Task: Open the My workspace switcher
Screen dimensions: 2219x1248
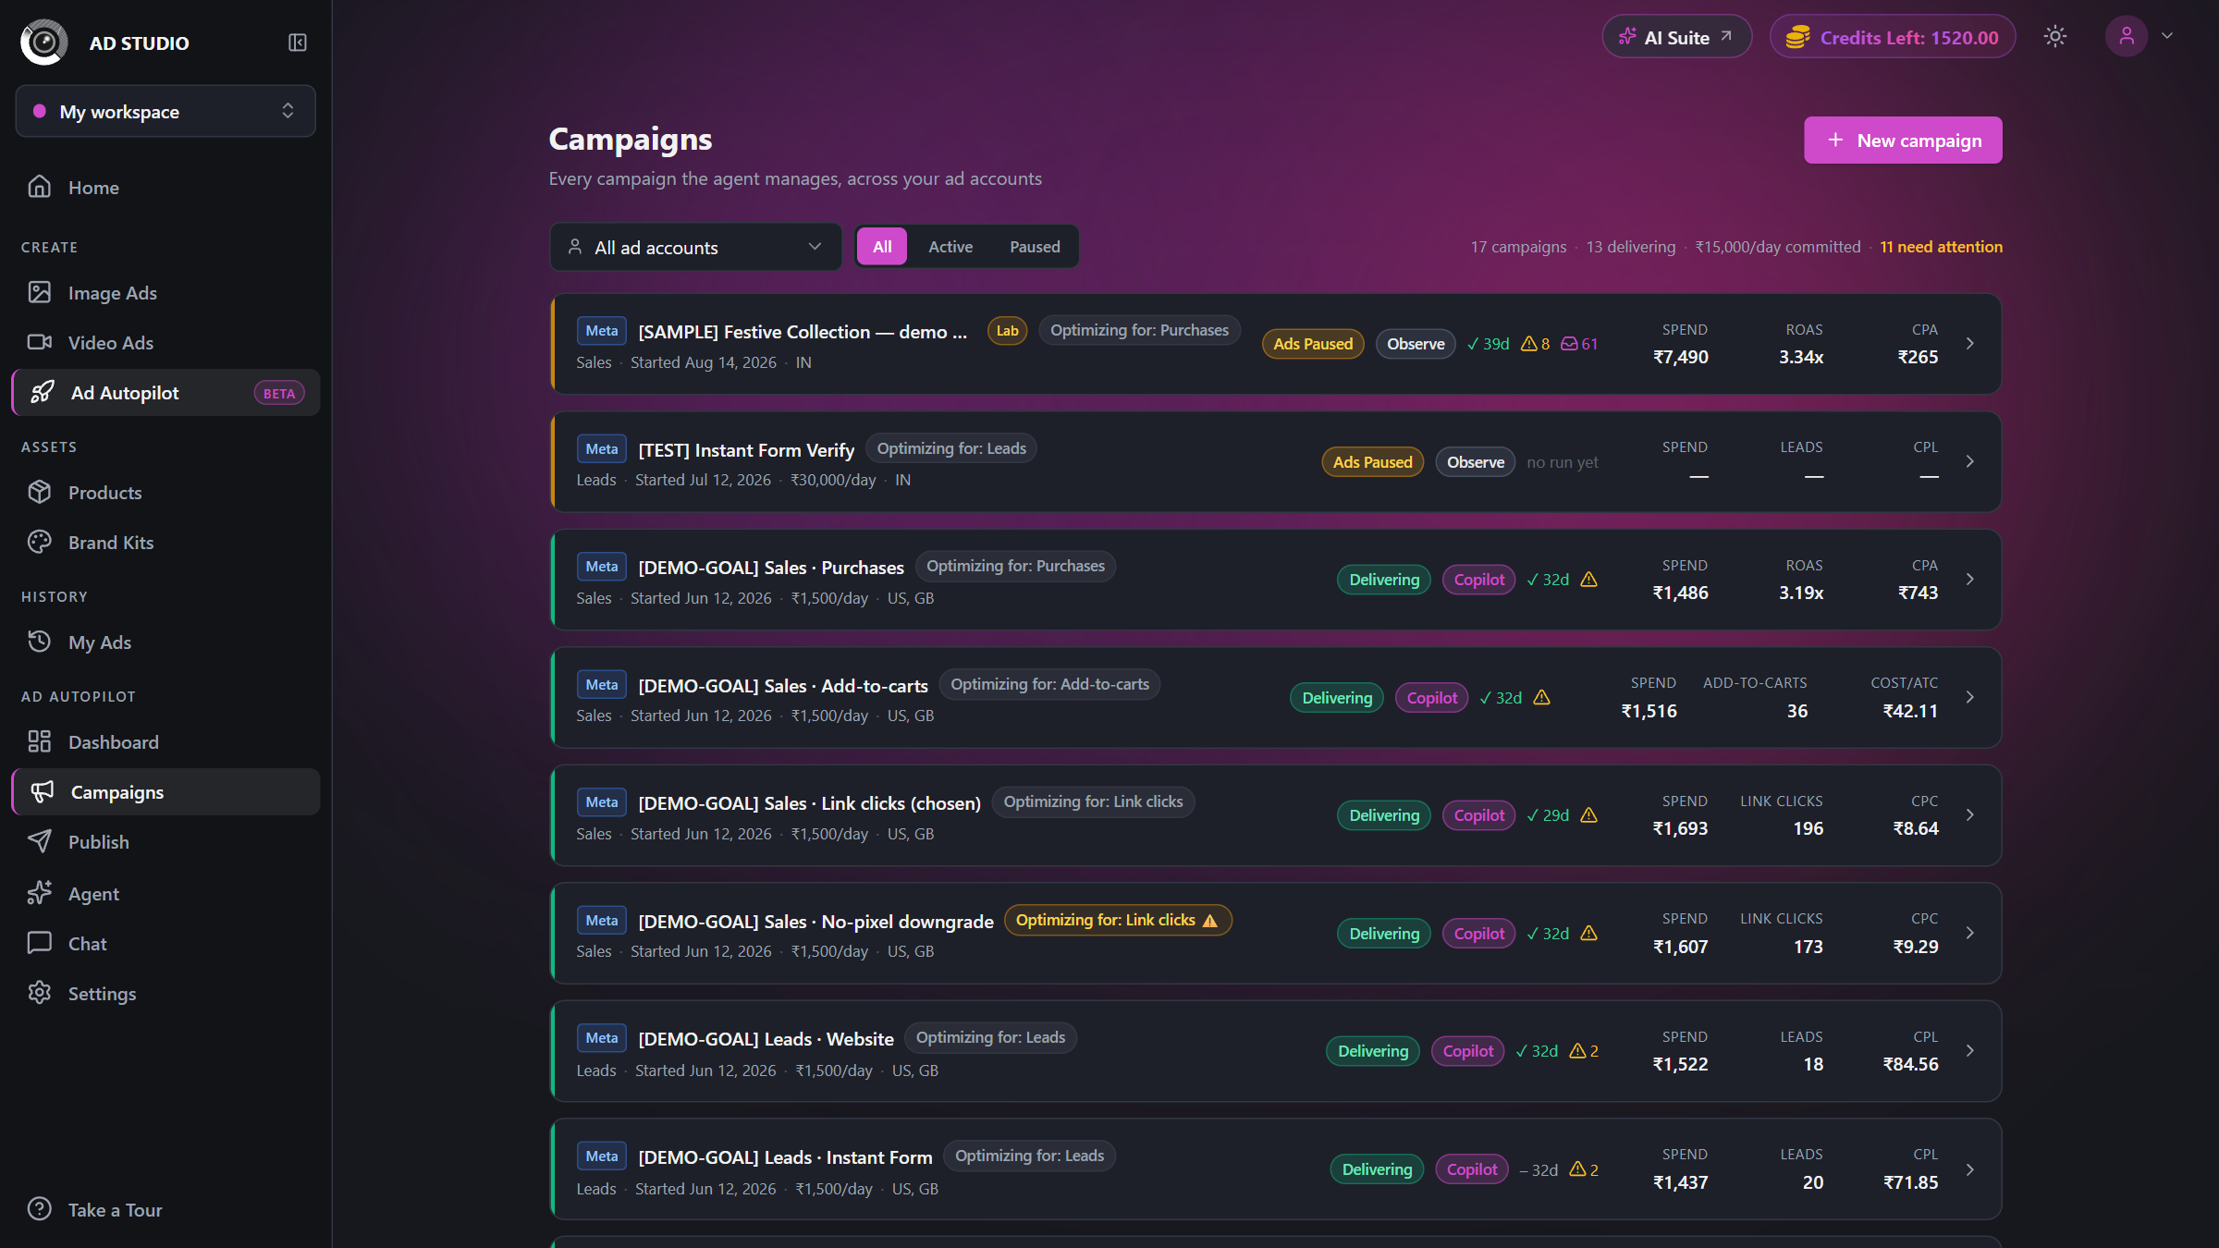Action: coord(166,111)
